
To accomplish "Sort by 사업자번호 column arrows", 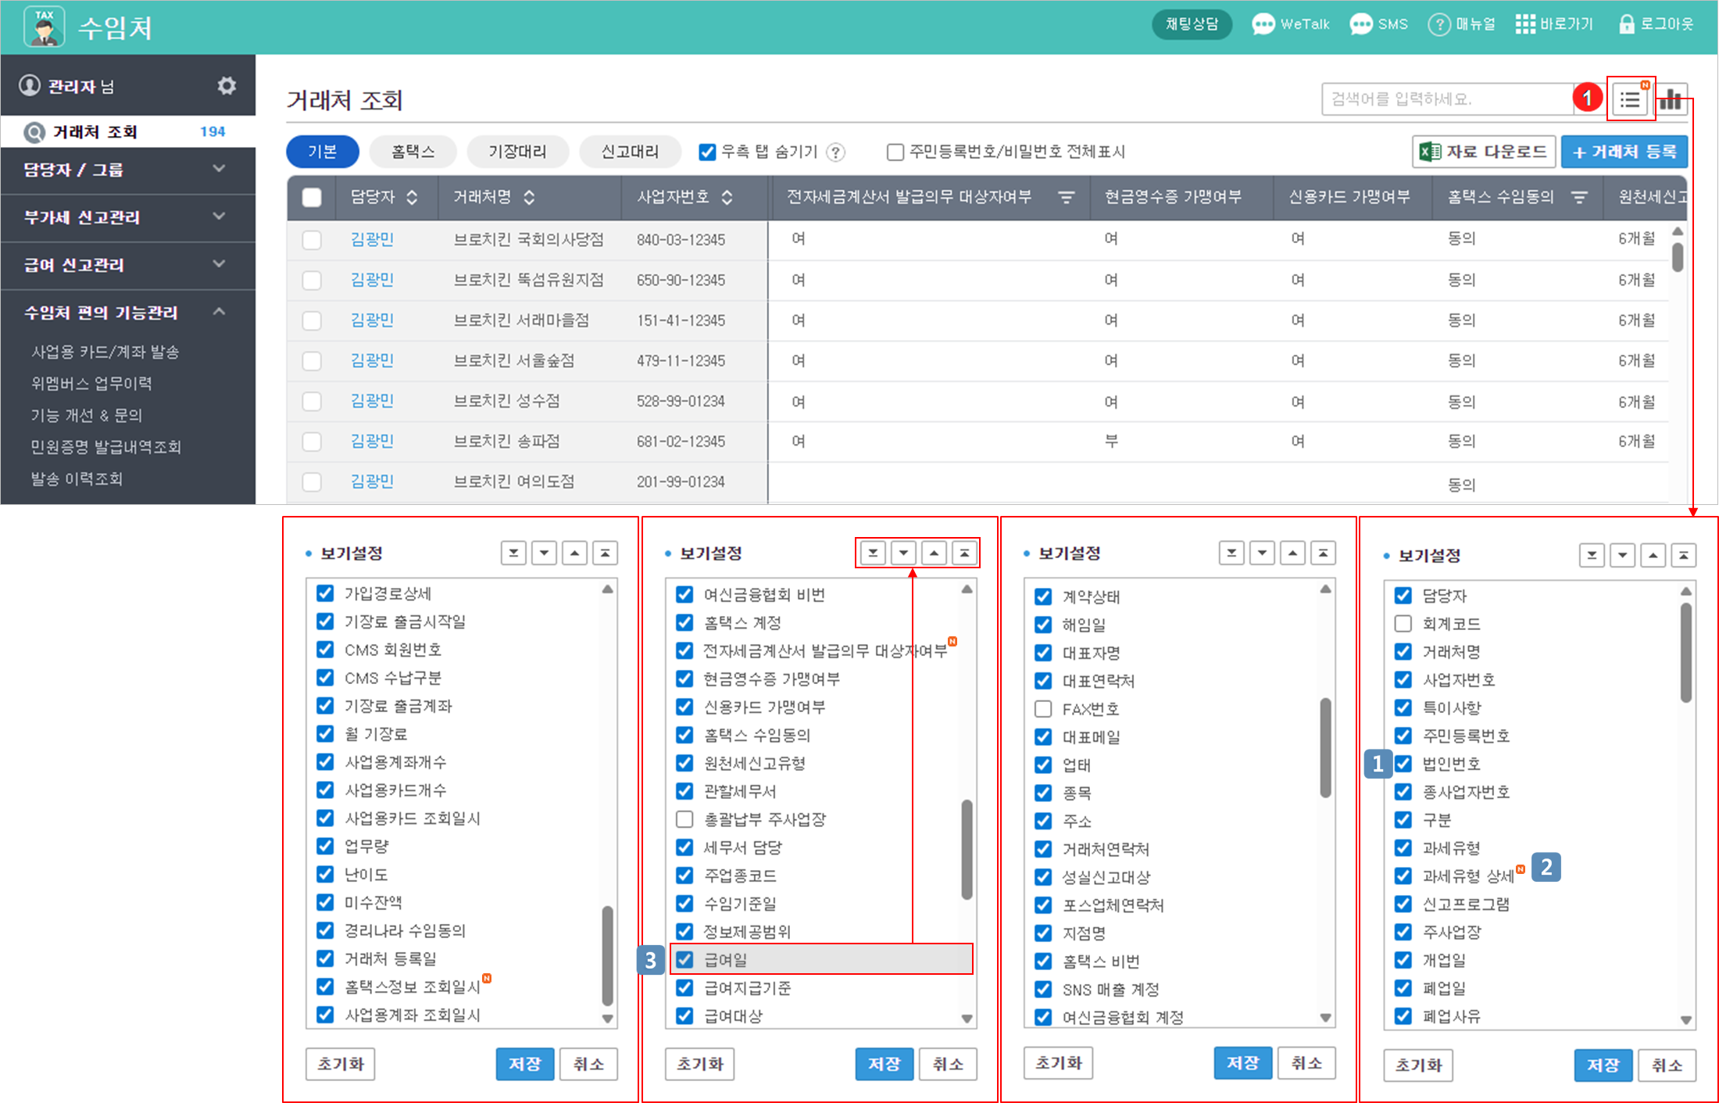I will [727, 197].
